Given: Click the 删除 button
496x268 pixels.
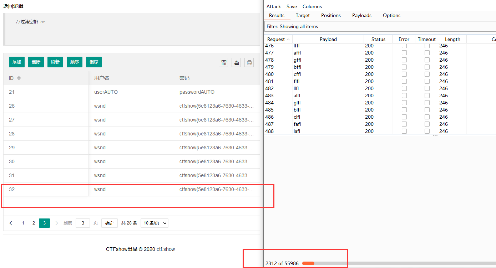Looking at the screenshot, I should [x=36, y=62].
